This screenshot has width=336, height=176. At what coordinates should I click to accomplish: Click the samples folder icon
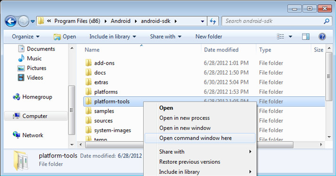(88, 111)
